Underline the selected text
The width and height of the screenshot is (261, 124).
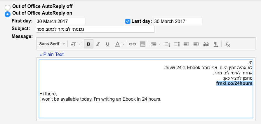pos(108,44)
